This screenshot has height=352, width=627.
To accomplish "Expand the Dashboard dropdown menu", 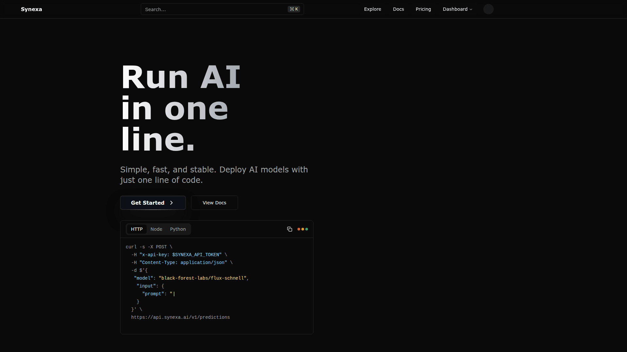I will pyautogui.click(x=455, y=9).
